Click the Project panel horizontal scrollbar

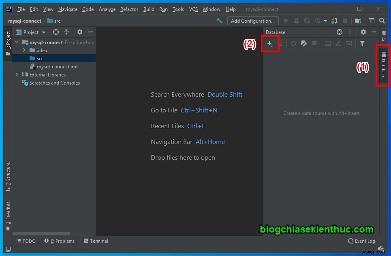point(41,234)
